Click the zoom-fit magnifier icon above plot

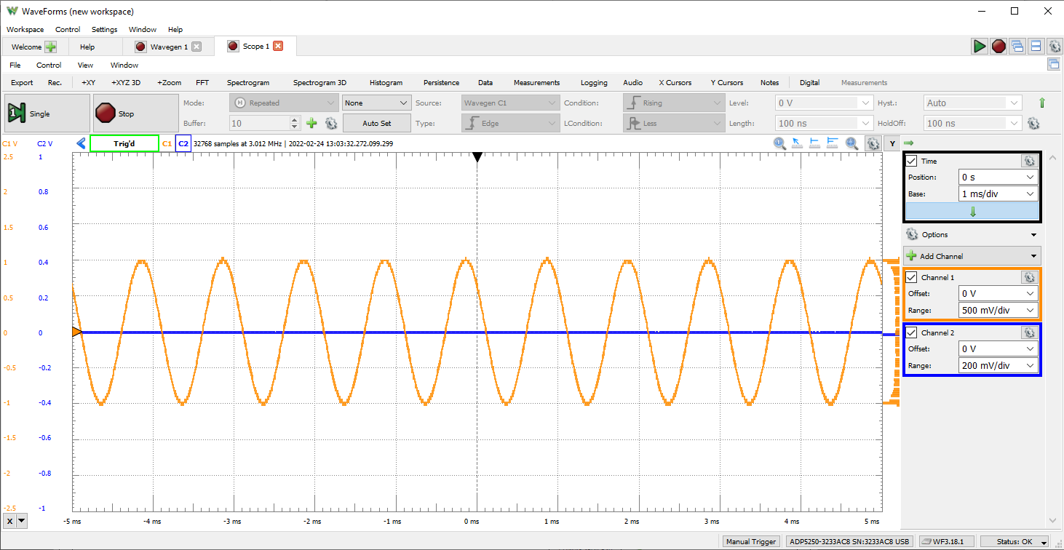tap(851, 143)
